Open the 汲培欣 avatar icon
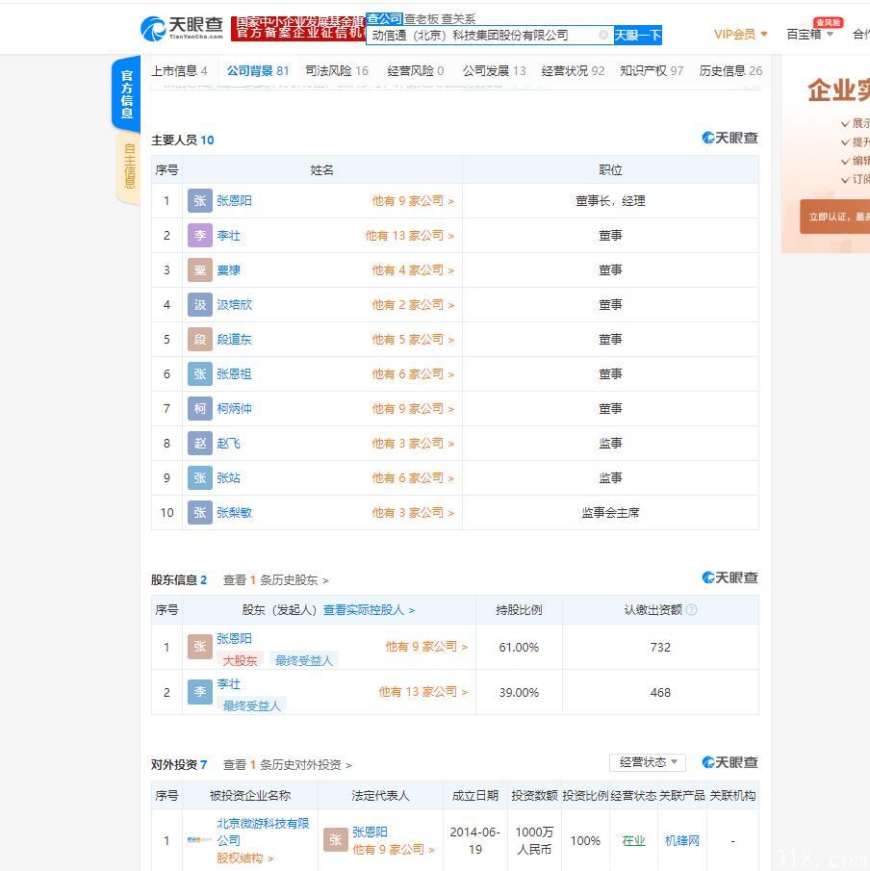The height and width of the screenshot is (871, 870). tap(200, 304)
